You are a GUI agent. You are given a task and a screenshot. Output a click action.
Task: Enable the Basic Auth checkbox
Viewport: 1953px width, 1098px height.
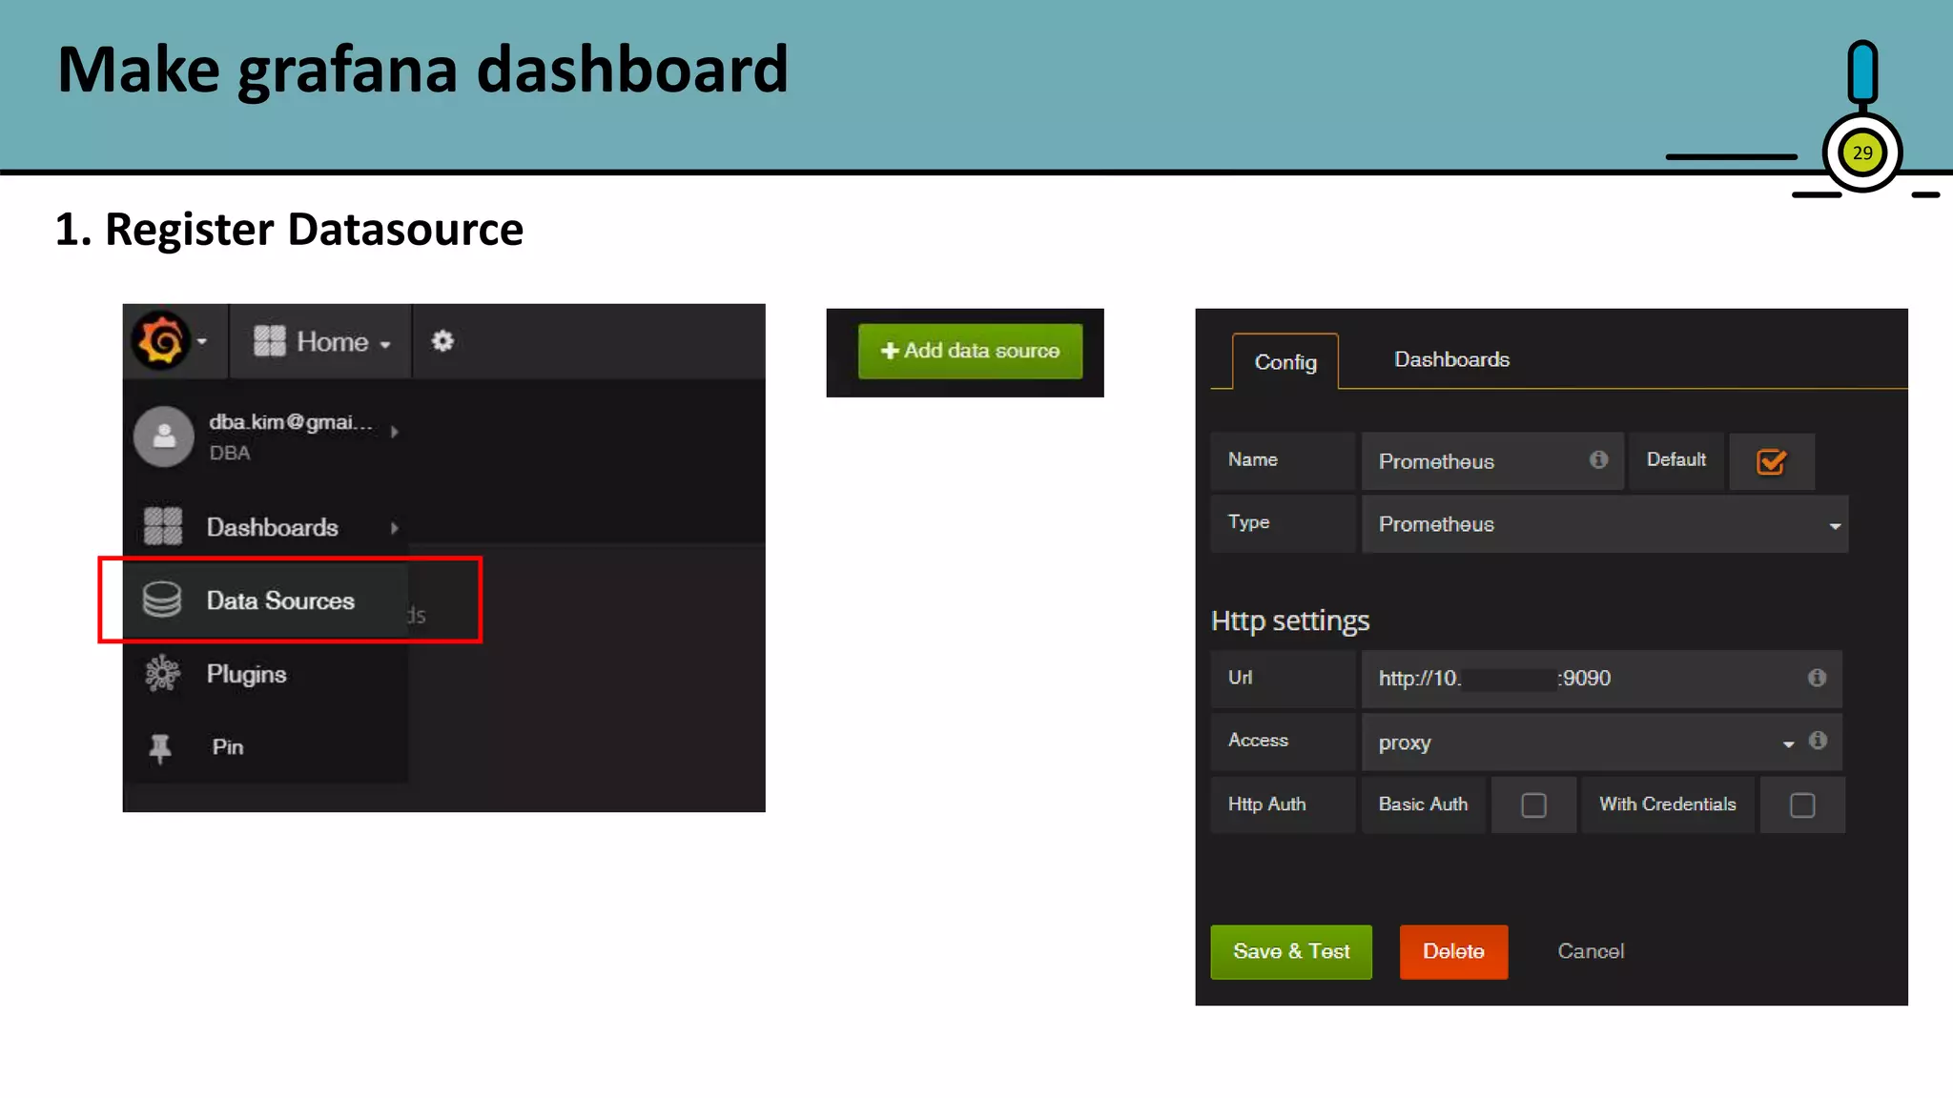(1533, 805)
